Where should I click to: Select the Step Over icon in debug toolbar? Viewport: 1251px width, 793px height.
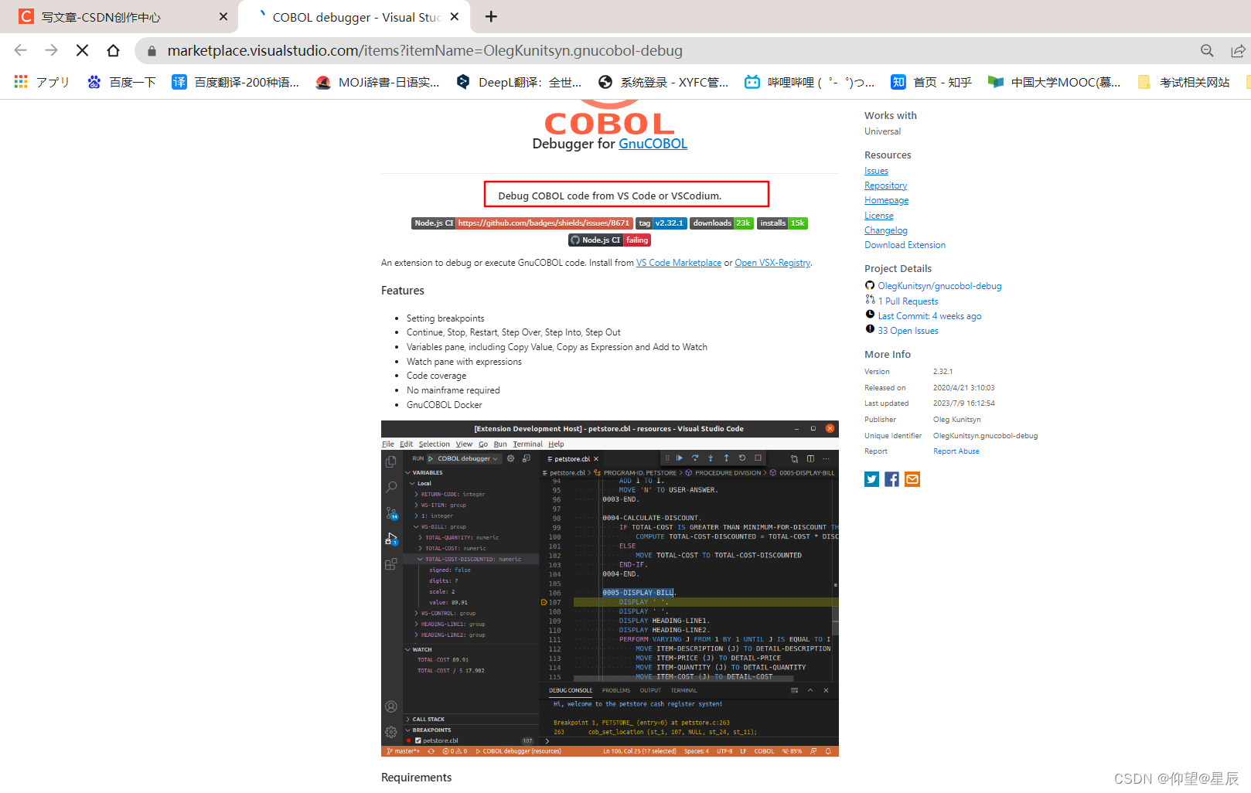695,458
